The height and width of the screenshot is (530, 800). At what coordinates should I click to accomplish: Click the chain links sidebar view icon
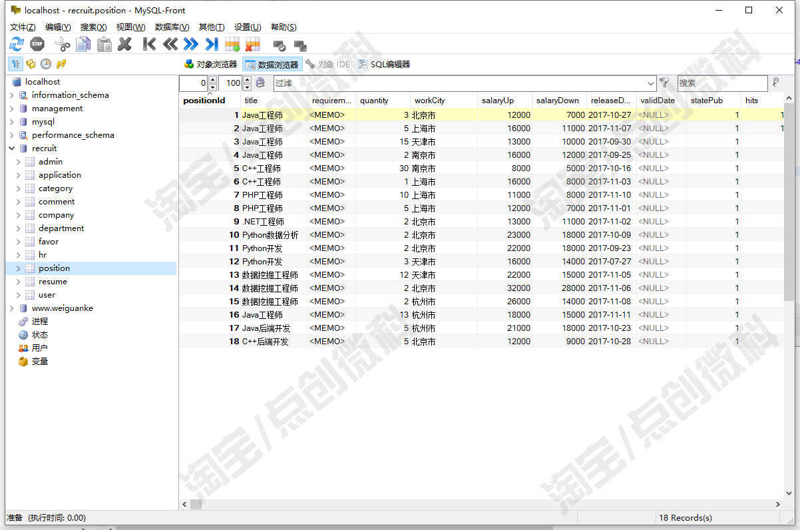tap(61, 64)
